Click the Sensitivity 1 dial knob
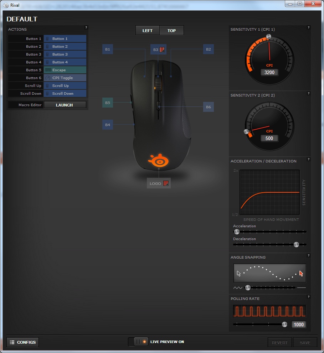 [x=268, y=36]
